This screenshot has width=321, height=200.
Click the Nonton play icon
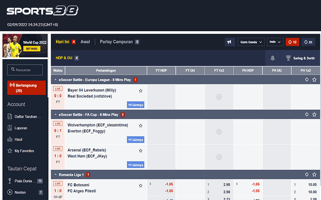tap(10, 192)
